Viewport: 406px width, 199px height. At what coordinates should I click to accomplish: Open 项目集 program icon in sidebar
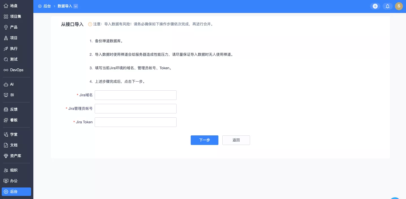6,17
